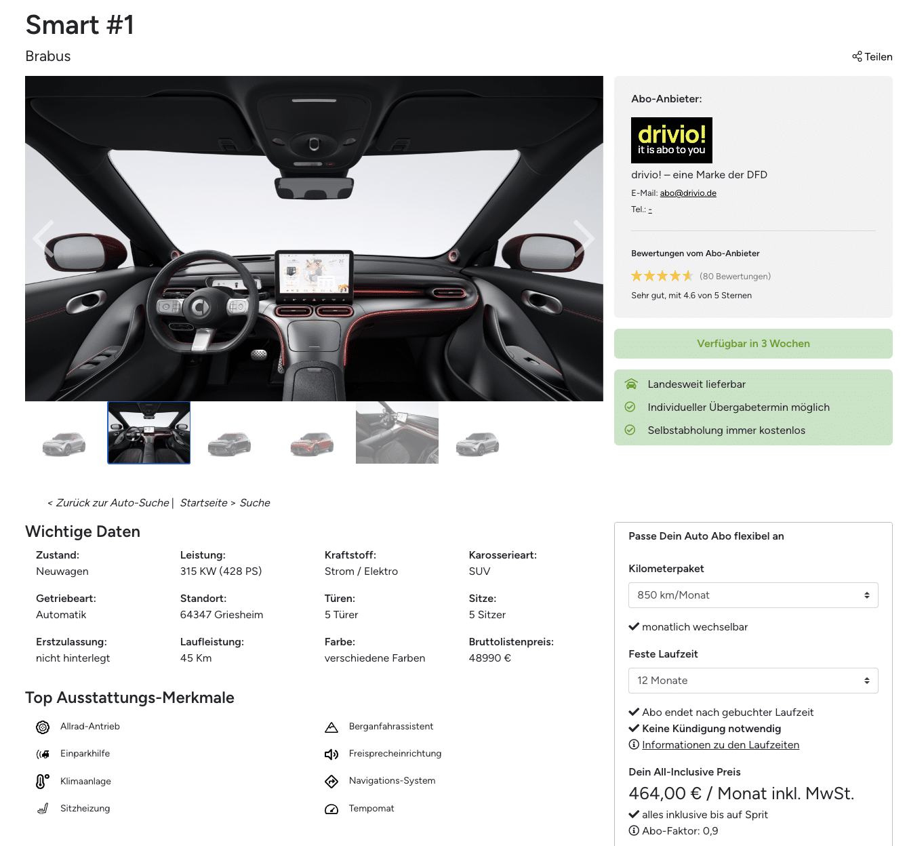
Task: Click the (80 Bewertungen) text
Action: coord(735,276)
